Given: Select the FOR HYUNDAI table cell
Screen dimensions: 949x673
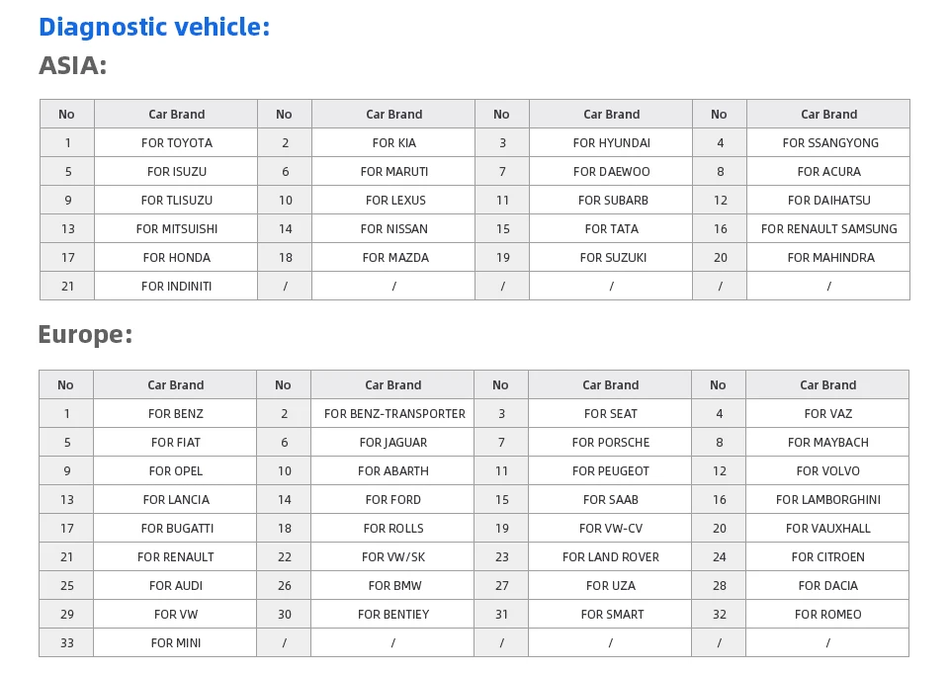Looking at the screenshot, I should (x=611, y=143).
